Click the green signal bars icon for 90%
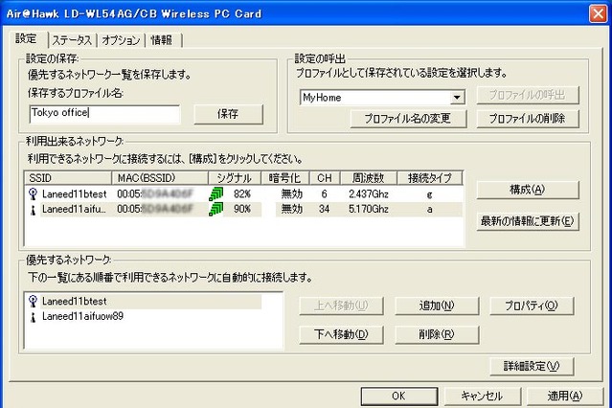Viewport: 612px width, 408px height. (216, 210)
